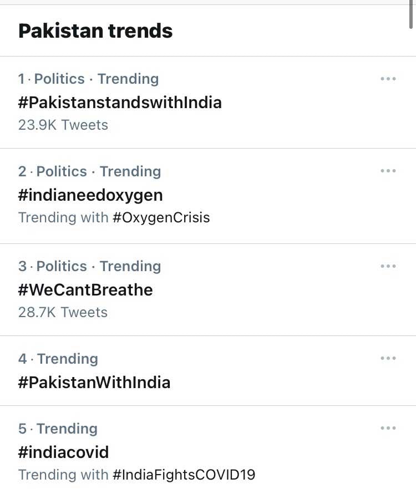The height and width of the screenshot is (489, 416).
Task: Open more options for #WeCantBreathe trend
Action: [388, 266]
